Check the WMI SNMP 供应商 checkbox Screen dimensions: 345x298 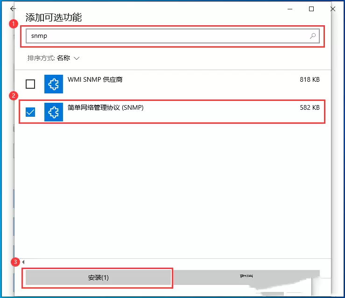click(x=30, y=84)
